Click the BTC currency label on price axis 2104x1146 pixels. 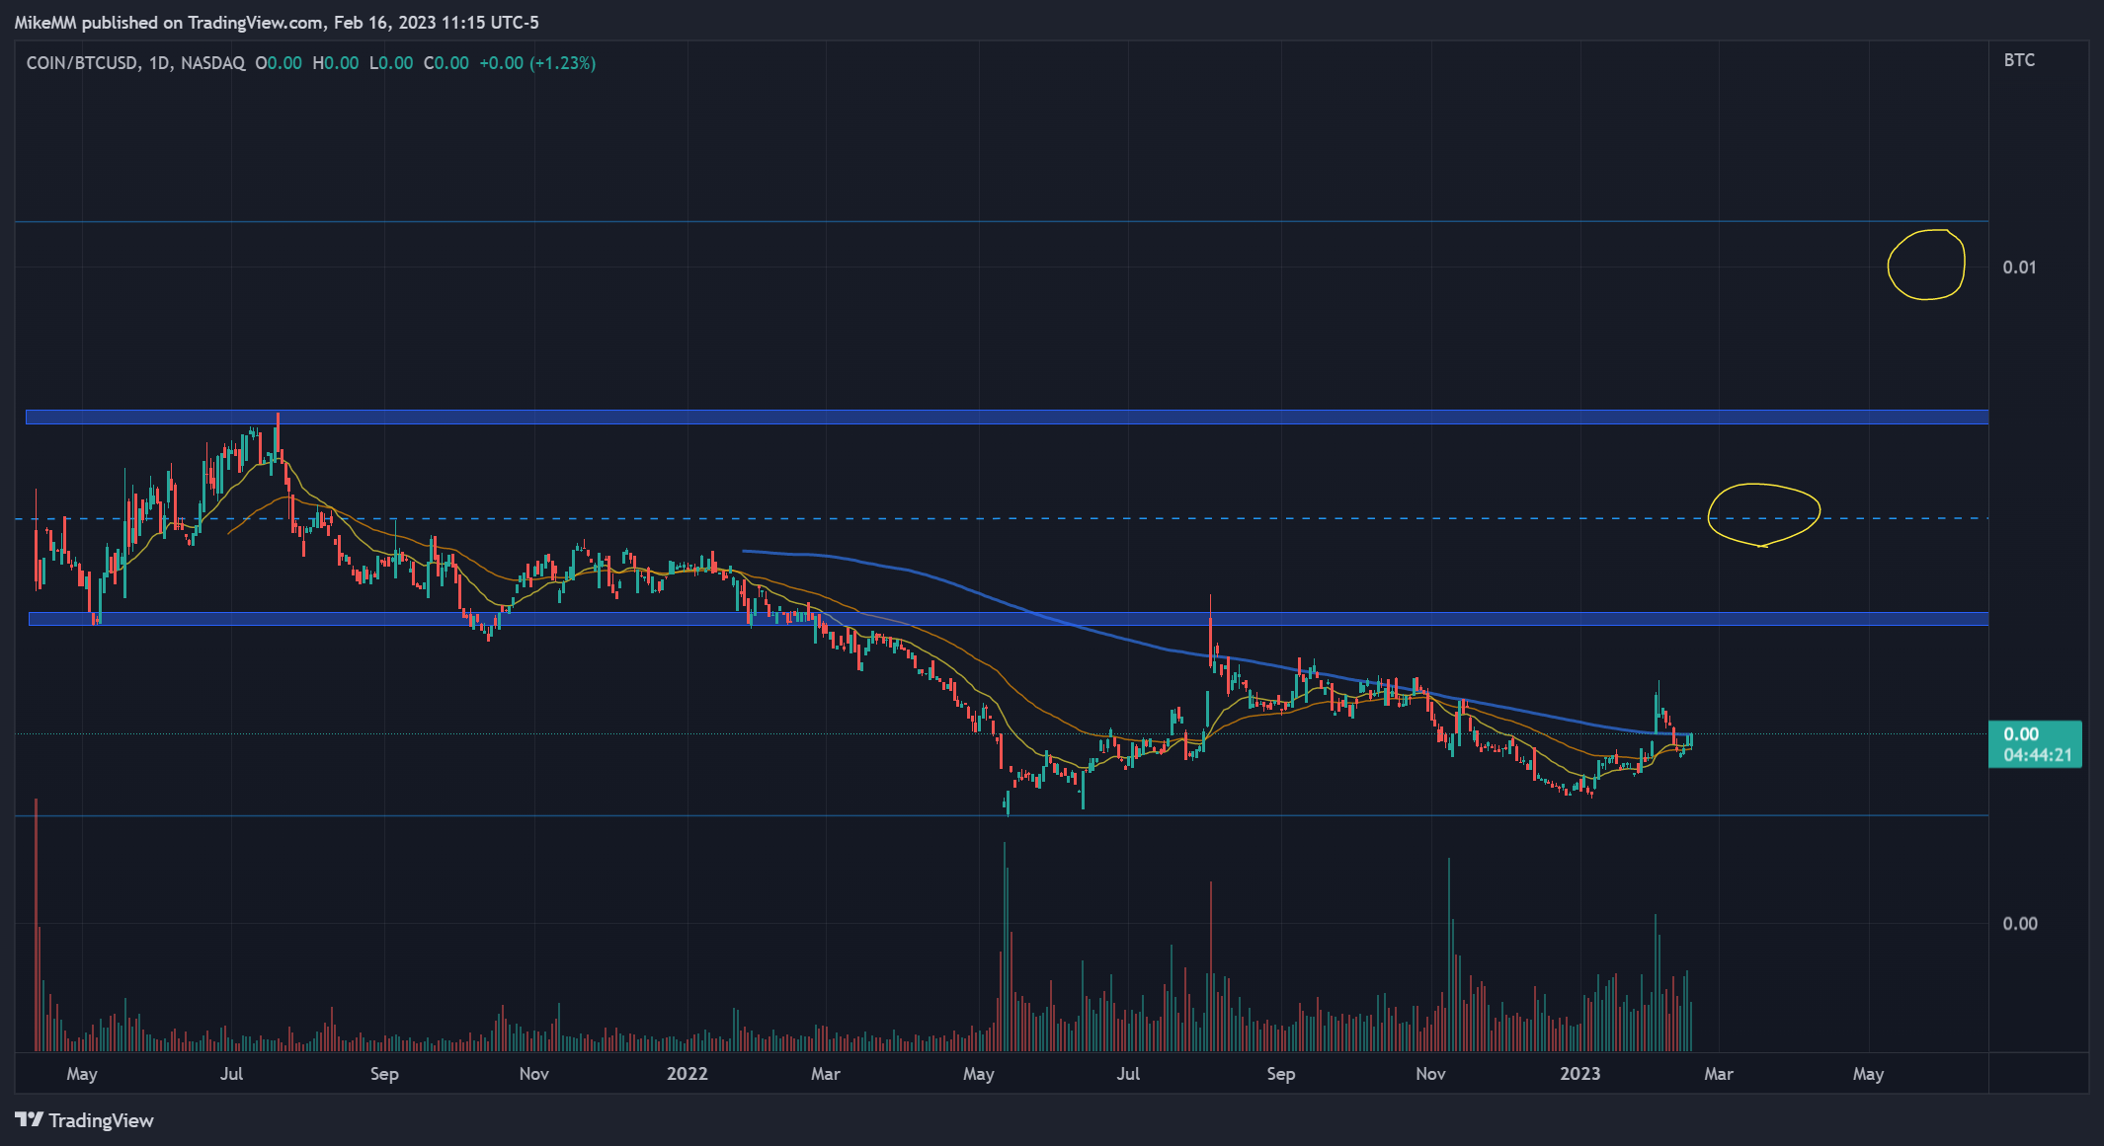coord(2019,60)
